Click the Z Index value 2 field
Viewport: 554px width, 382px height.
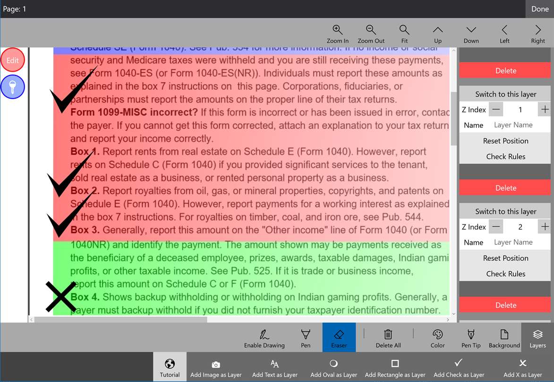[x=520, y=227]
